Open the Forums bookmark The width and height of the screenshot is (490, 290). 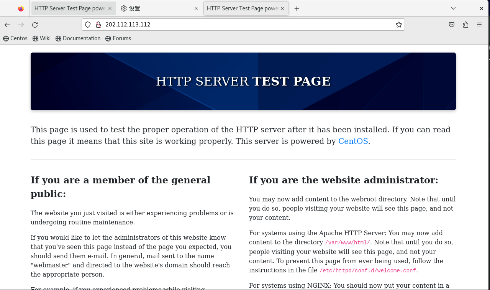(x=118, y=38)
